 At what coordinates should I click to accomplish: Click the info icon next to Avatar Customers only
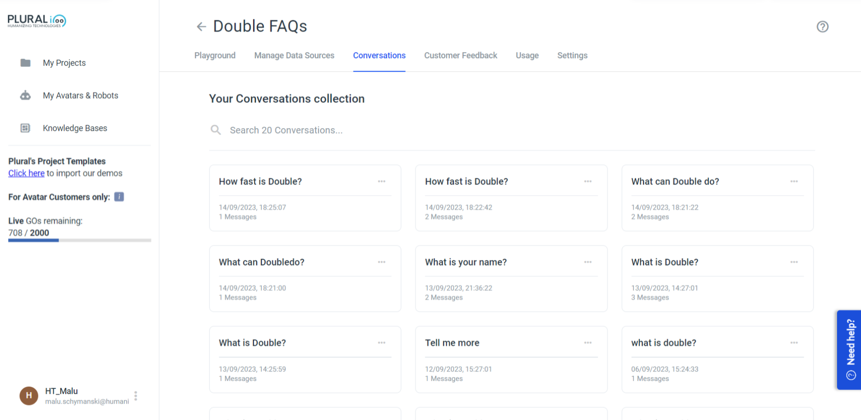click(119, 197)
